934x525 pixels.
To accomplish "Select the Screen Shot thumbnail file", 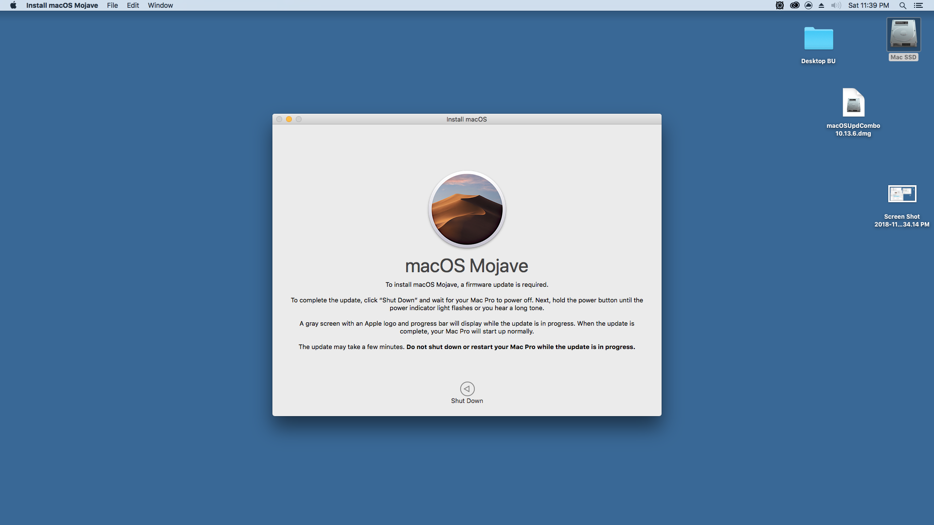I will 902,194.
